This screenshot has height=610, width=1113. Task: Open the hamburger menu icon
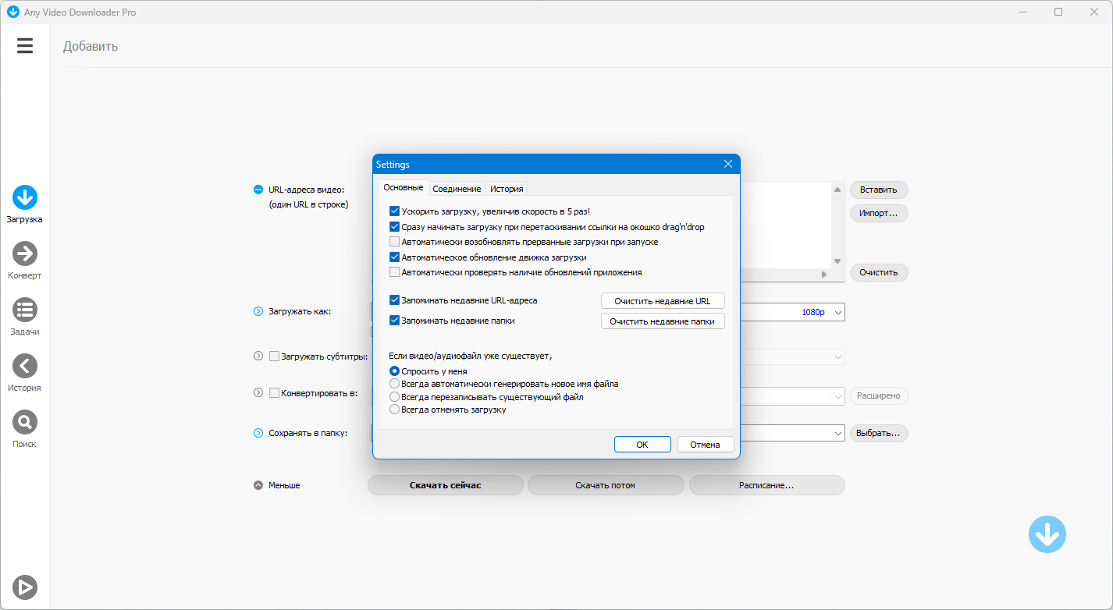coord(25,46)
